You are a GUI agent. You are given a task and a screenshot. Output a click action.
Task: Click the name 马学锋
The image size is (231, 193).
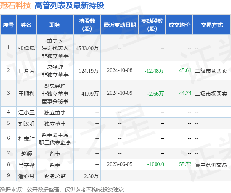click(27, 165)
